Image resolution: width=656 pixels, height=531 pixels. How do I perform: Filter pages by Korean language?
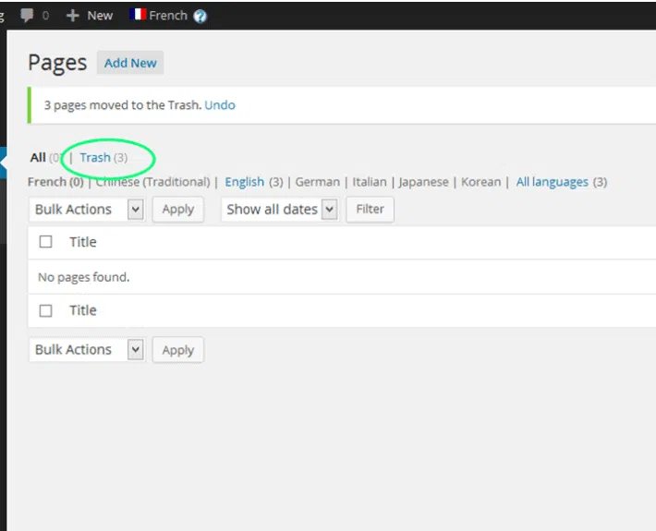click(480, 182)
